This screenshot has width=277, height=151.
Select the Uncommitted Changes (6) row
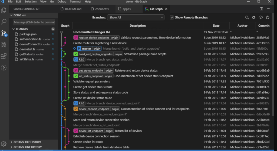165,32
